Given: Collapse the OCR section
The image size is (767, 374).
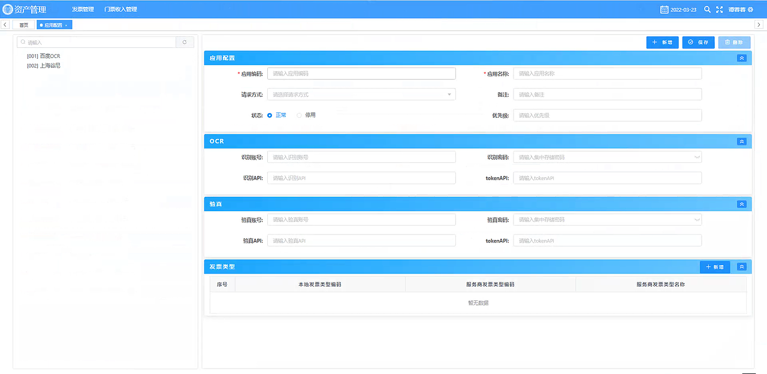Looking at the screenshot, I should click(x=742, y=141).
